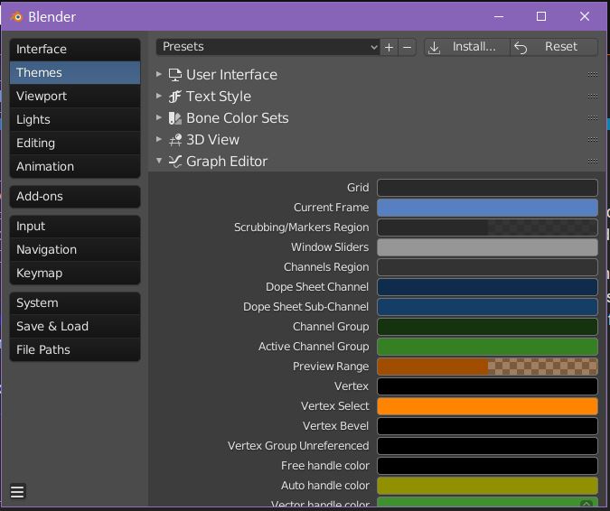
Task: Click the Install... theme button
Action: 467,47
